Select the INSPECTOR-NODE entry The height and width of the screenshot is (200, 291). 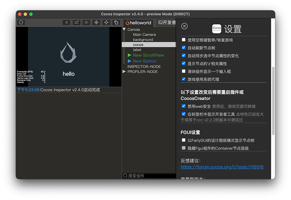click(144, 67)
